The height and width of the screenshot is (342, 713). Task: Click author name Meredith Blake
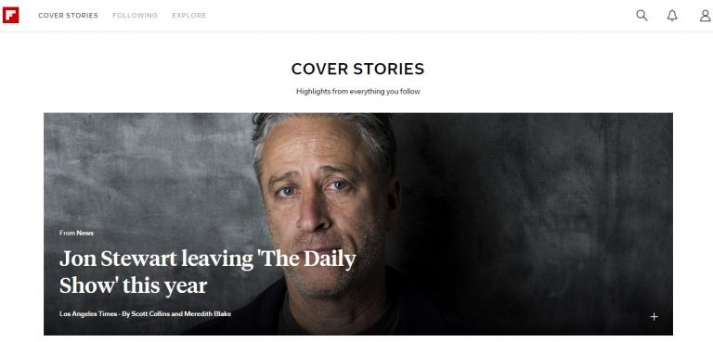pos(207,314)
